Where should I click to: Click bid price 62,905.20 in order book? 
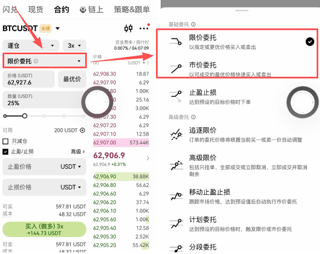pos(105,245)
